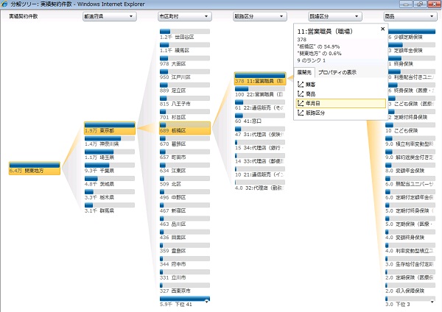Expand the 下位 41 bottom group arrow
Screen dimensions: 442x312
point(207,301)
